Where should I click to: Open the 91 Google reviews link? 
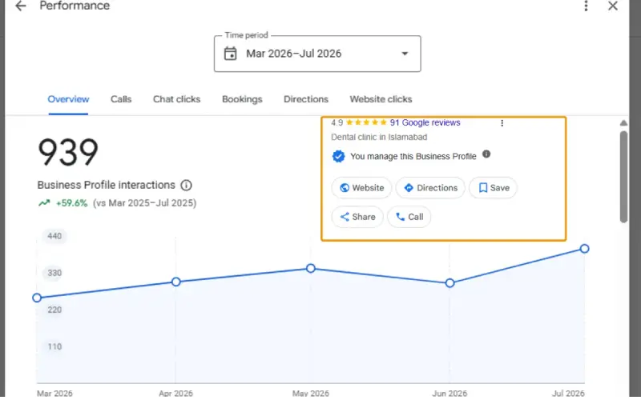point(425,122)
